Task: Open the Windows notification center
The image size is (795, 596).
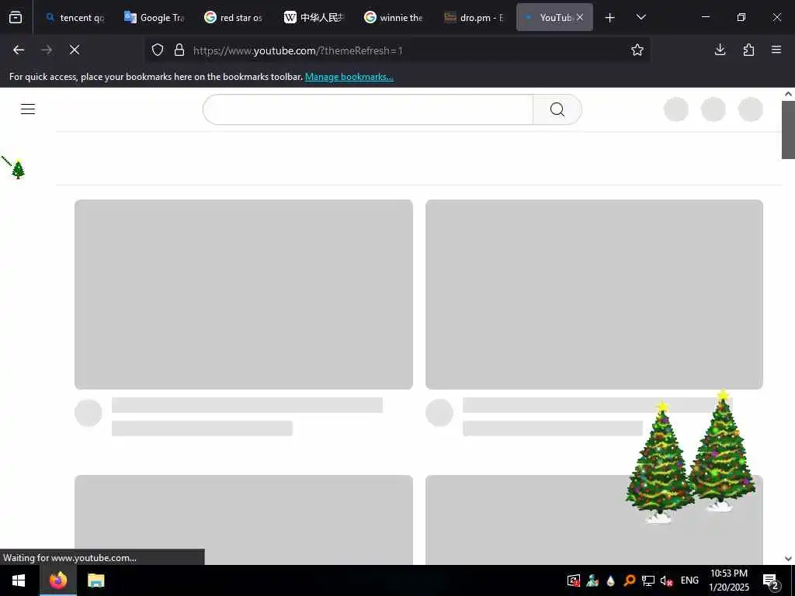Action: point(771,580)
